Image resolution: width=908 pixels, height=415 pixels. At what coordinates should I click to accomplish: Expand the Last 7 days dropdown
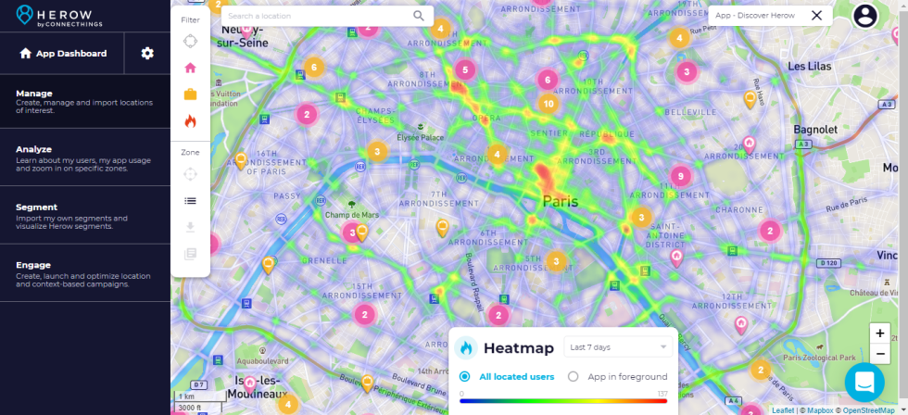coord(619,347)
